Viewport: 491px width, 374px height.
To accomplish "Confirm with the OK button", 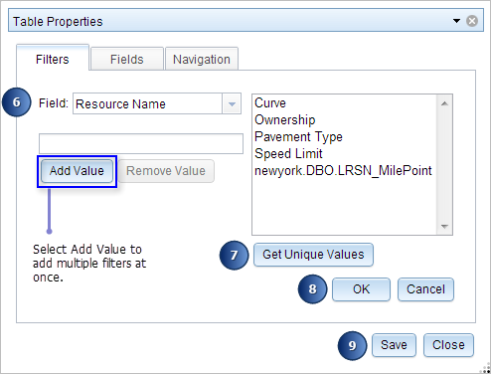I will pos(361,289).
